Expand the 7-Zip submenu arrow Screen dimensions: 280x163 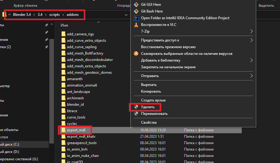[251, 31]
